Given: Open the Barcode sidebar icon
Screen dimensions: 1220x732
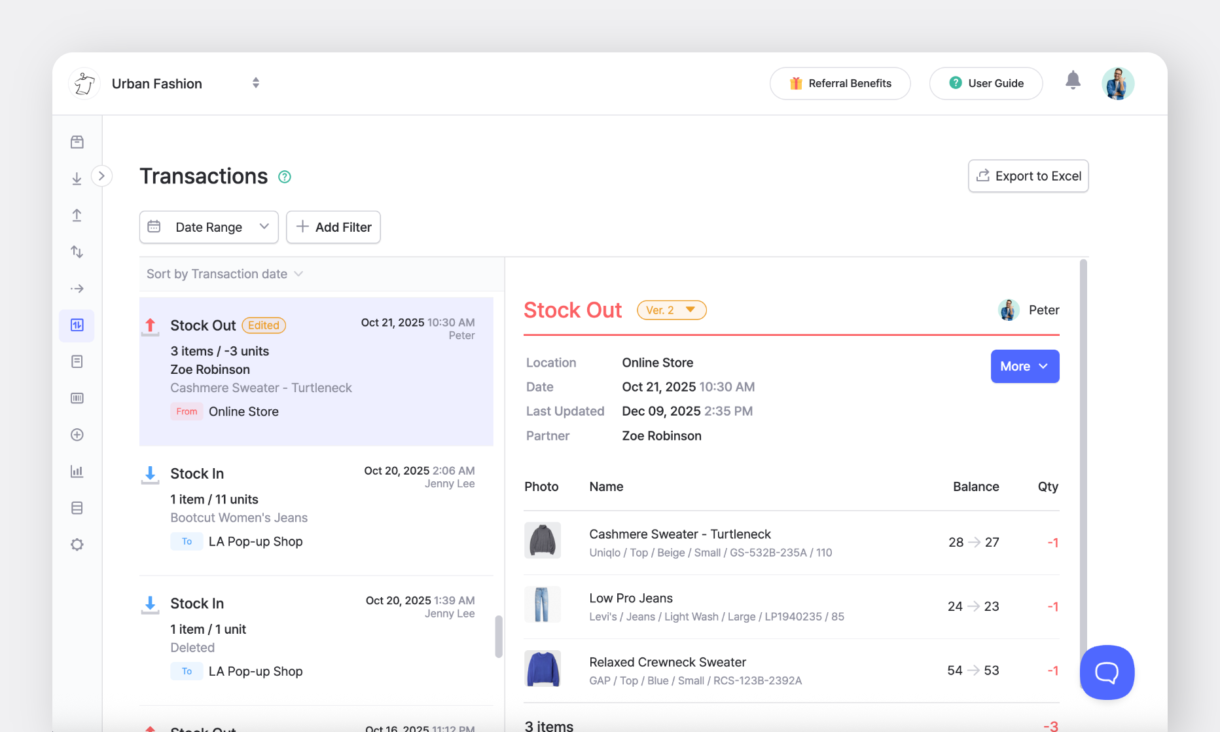Looking at the screenshot, I should click(77, 398).
